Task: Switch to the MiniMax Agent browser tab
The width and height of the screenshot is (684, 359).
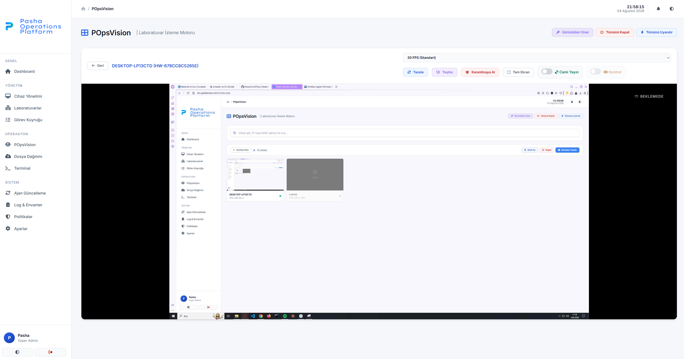Action: pos(318,87)
